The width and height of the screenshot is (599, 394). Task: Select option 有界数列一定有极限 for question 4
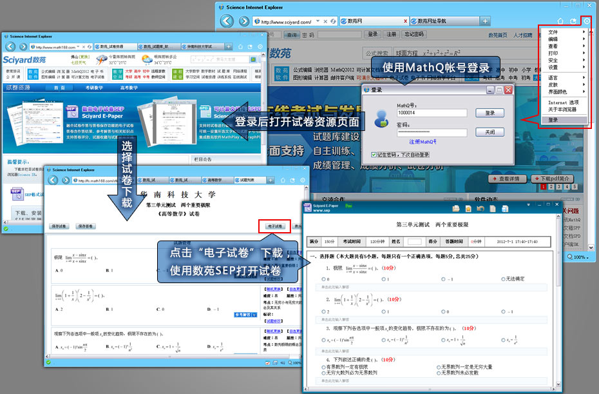323,367
